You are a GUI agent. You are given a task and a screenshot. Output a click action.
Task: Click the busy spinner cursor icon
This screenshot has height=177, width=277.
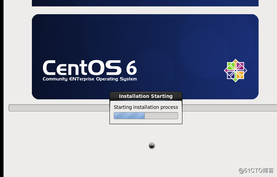coord(152,146)
